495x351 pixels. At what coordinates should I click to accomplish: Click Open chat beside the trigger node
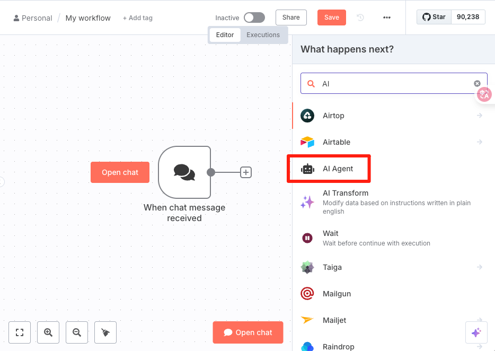[x=120, y=172]
